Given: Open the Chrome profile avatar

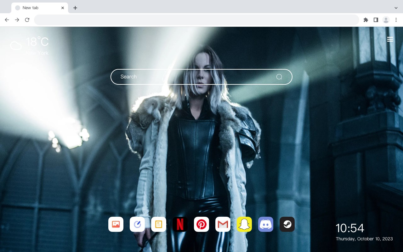Looking at the screenshot, I should click(x=386, y=20).
